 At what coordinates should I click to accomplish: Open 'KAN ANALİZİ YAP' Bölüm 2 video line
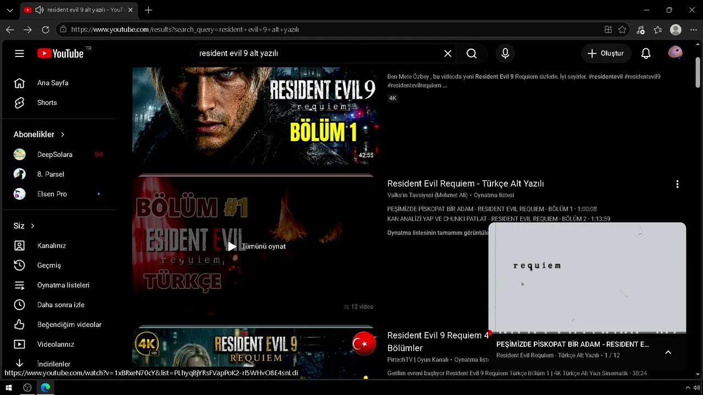[498, 219]
